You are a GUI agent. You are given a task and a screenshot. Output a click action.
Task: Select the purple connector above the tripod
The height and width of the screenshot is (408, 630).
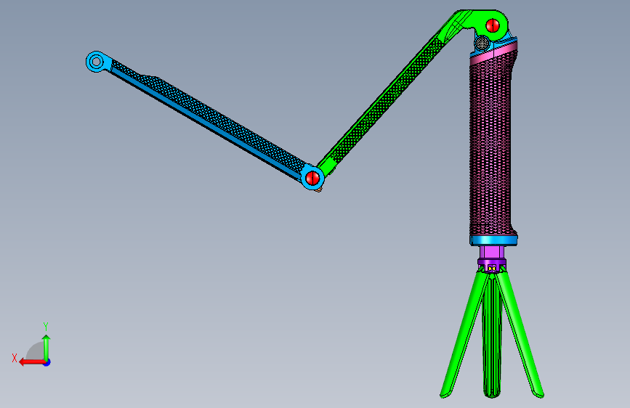(x=492, y=259)
